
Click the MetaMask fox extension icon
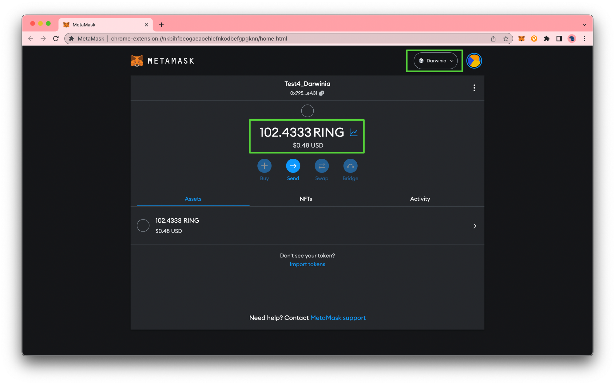point(522,39)
